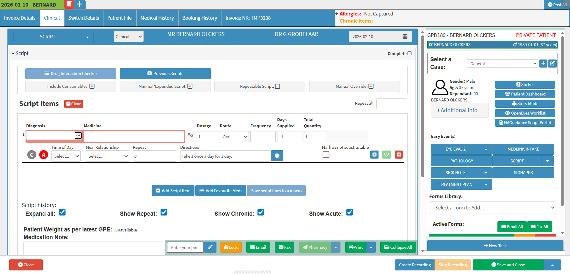Click the Previous Scripts button
570x274 pixels.
[x=165, y=73]
